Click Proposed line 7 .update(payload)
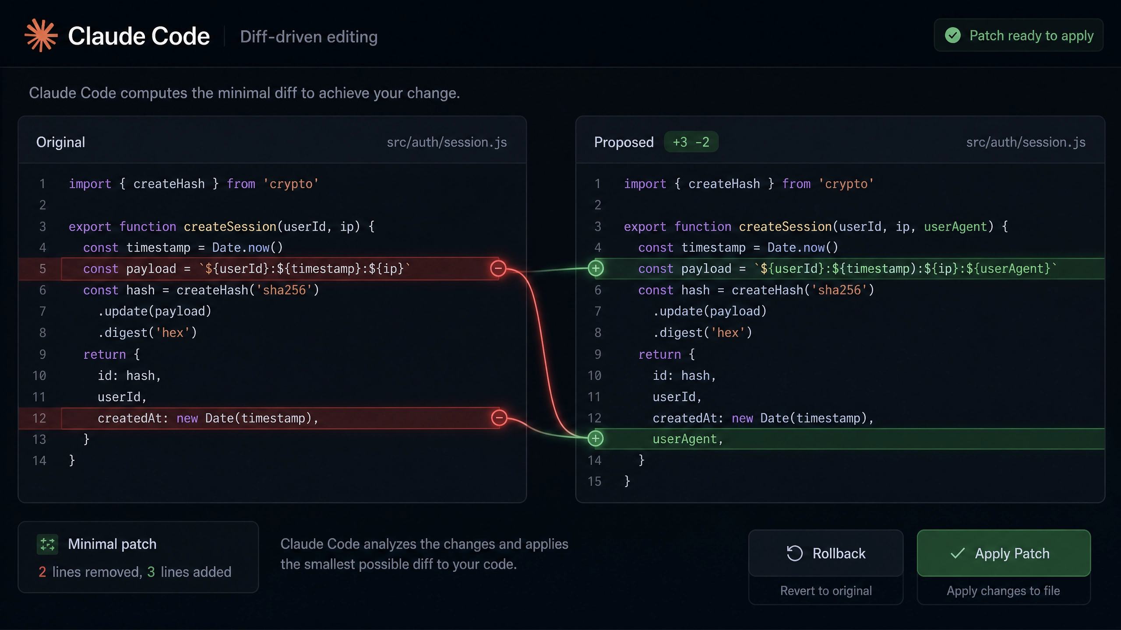 click(x=710, y=311)
